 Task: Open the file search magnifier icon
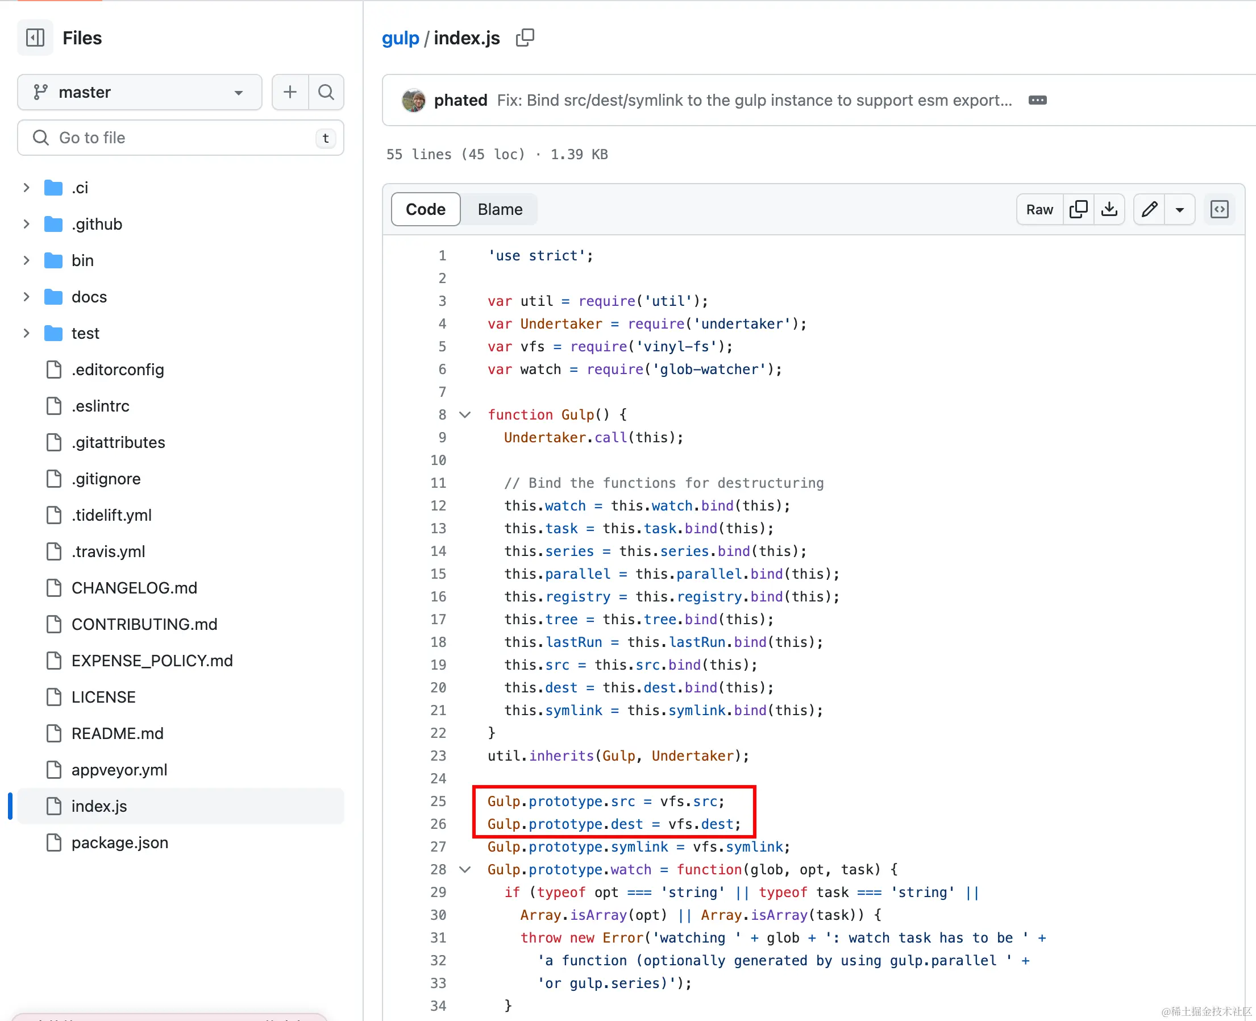(326, 92)
